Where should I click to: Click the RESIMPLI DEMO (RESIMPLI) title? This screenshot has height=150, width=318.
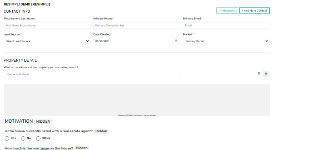[x=27, y=4]
